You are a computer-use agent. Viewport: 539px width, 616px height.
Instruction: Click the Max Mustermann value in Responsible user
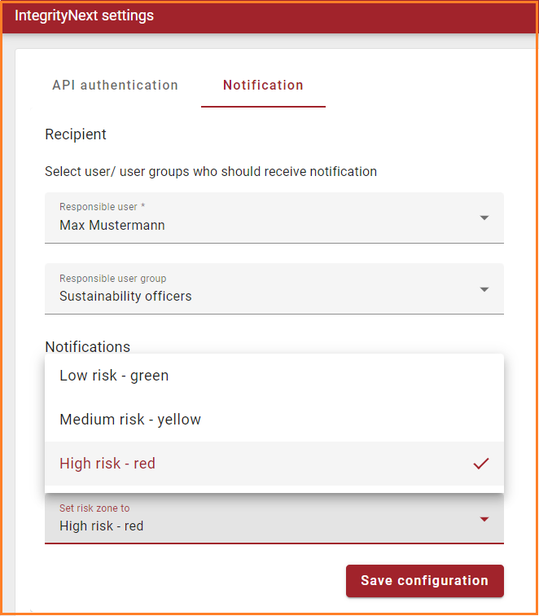[112, 226]
